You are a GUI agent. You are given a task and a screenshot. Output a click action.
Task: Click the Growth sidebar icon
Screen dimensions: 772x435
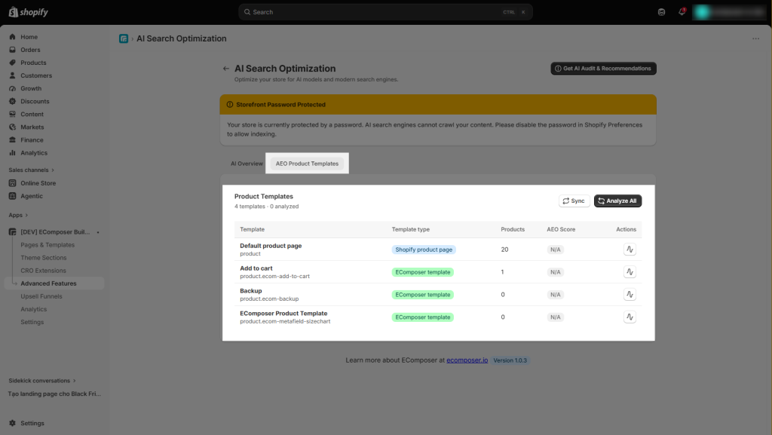click(x=12, y=88)
